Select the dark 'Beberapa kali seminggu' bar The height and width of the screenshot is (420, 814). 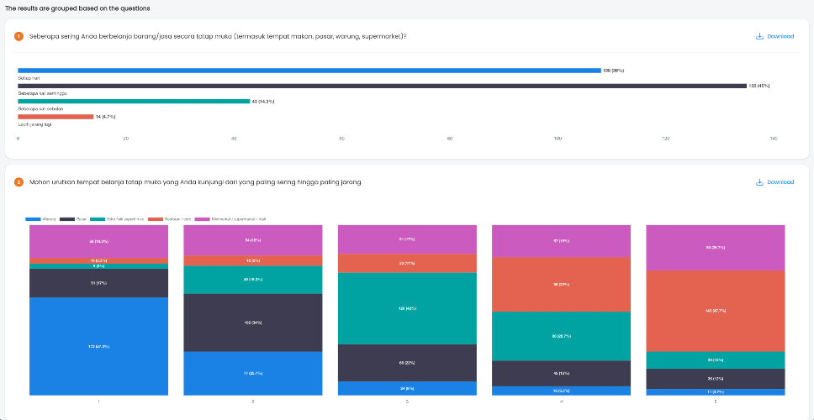[x=382, y=86]
